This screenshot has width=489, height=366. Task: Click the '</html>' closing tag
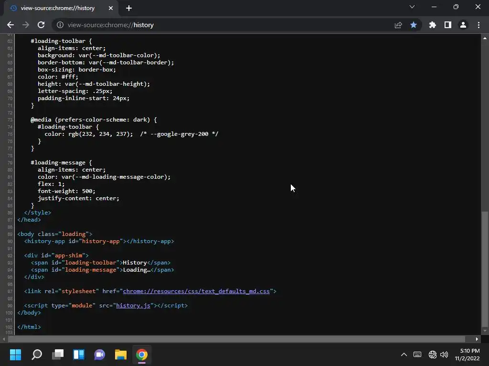click(x=29, y=327)
